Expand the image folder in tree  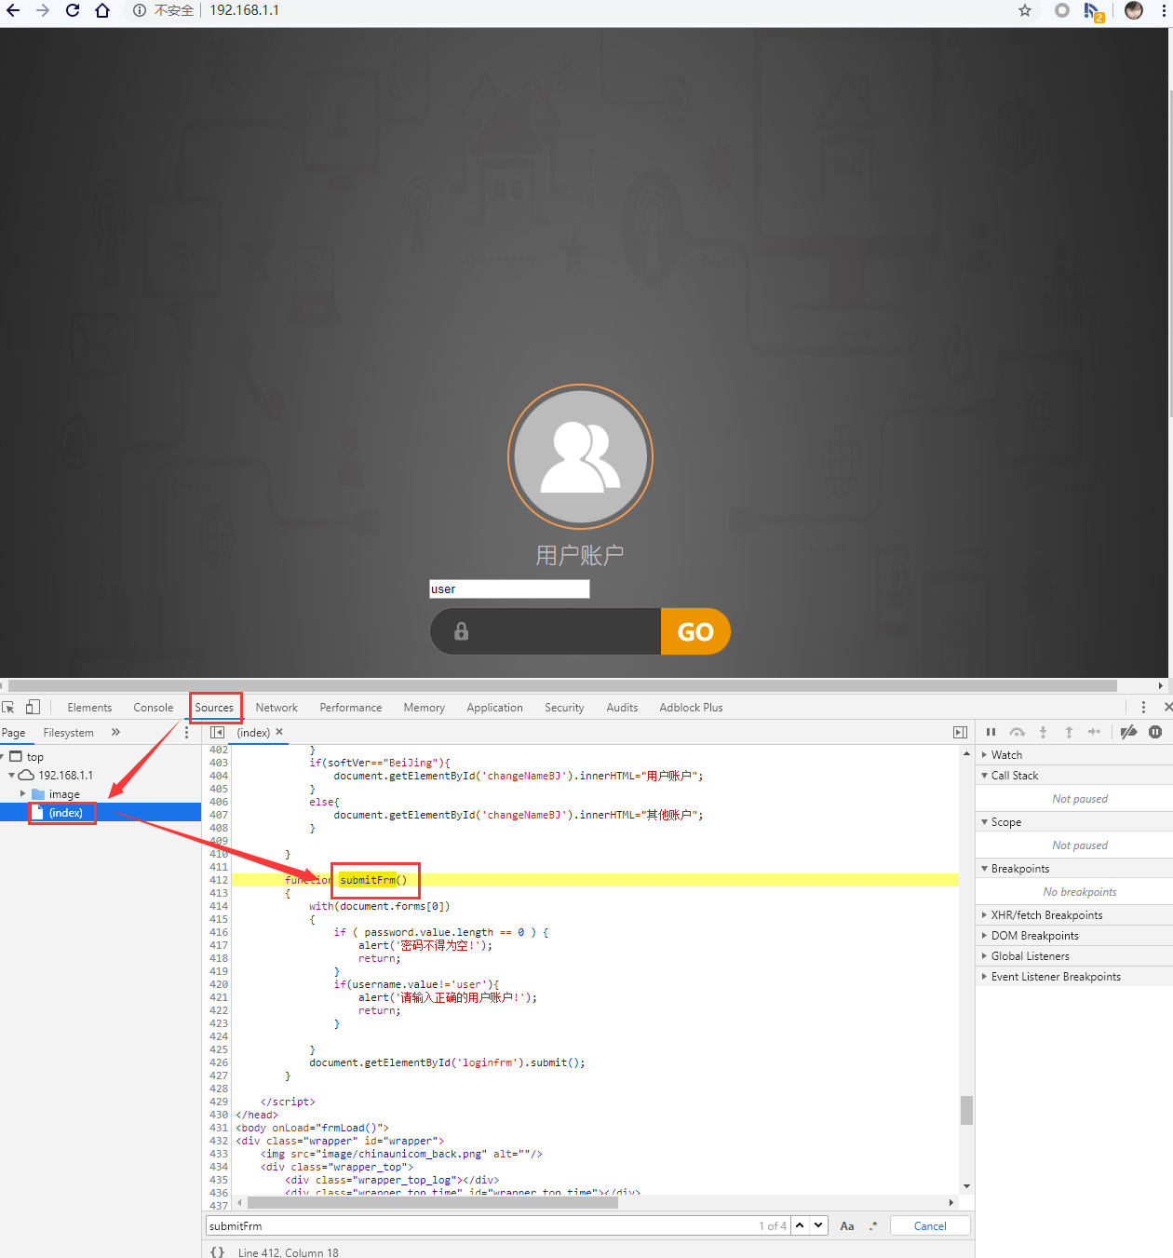(x=23, y=794)
